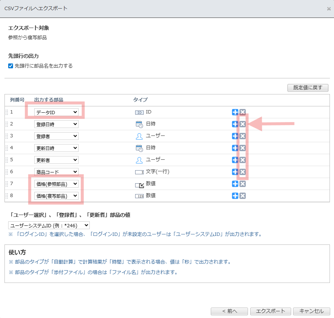
Task: Click the 123 number icon in row 8
Action: pyautogui.click(x=139, y=196)
